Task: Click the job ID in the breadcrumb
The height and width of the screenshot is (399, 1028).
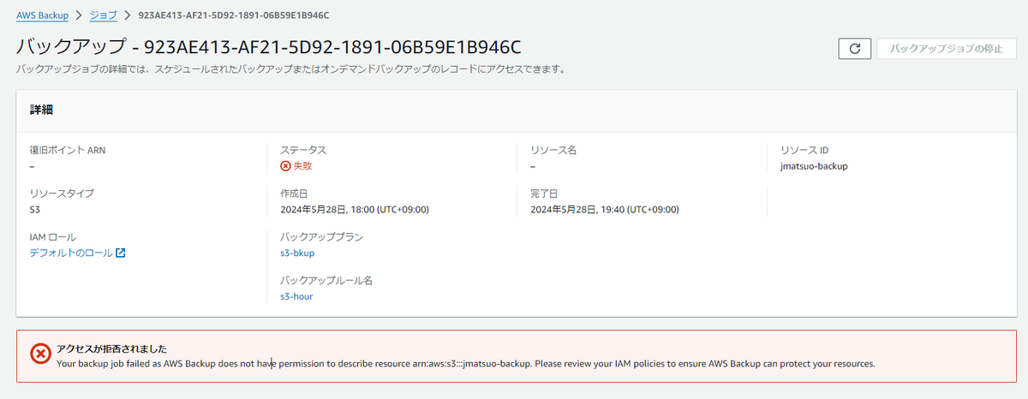Action: [234, 15]
